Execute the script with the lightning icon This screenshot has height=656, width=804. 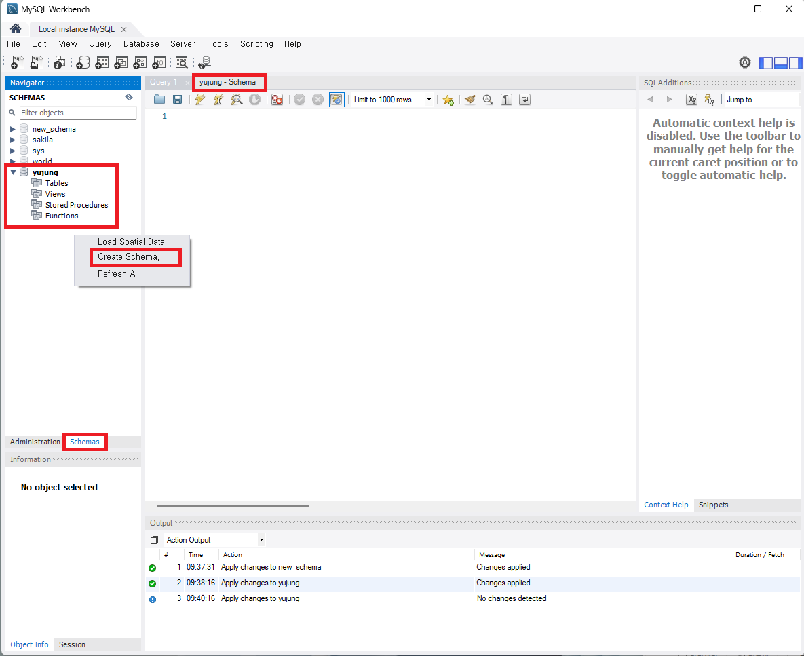(x=200, y=100)
